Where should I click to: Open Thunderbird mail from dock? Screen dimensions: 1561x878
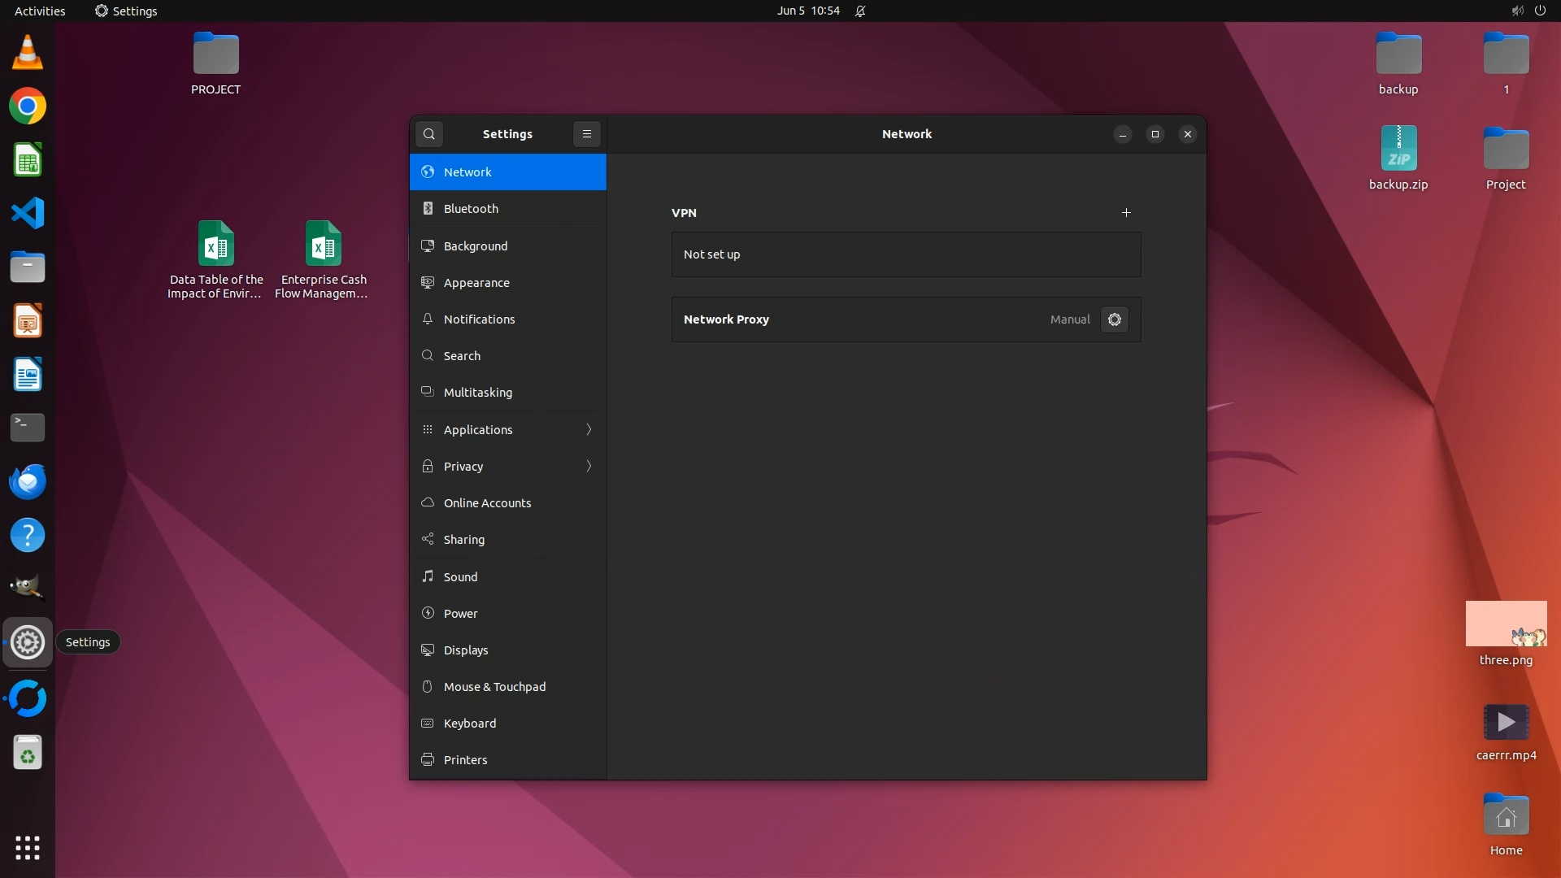[x=27, y=481]
